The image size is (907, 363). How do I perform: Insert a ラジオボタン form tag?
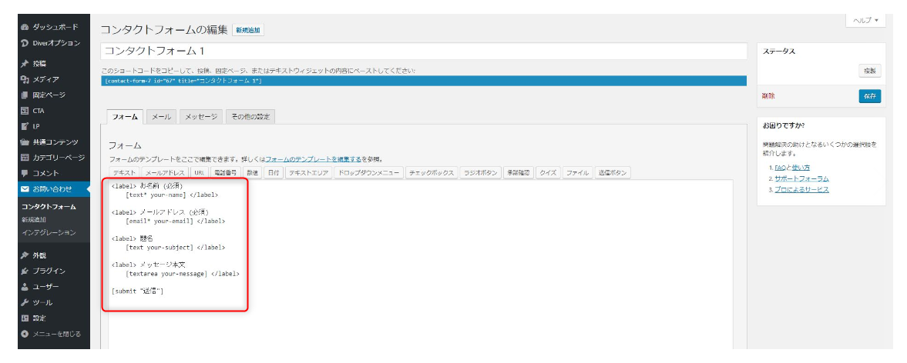pyautogui.click(x=481, y=173)
